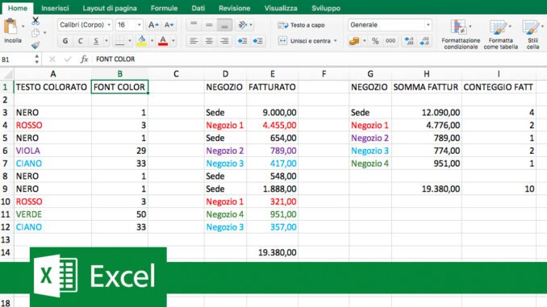Viewport: 547px width, 307px height.
Task: Open the Dati tab
Action: [198, 8]
